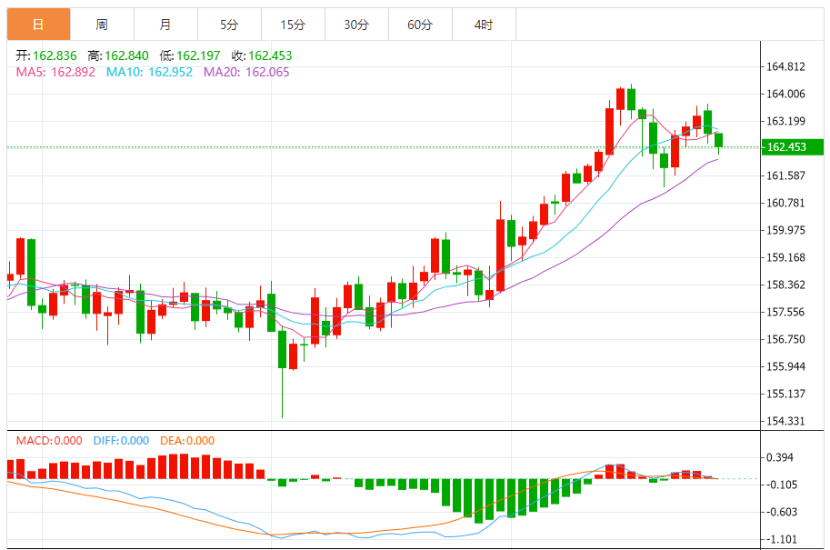The image size is (830, 550).
Task: Open the 5分 interval tab
Action: [229, 25]
